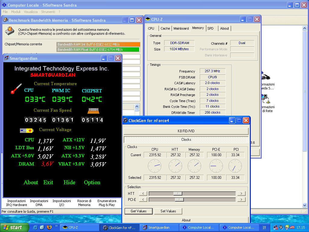Open the question mark help menu

tap(59, 12)
